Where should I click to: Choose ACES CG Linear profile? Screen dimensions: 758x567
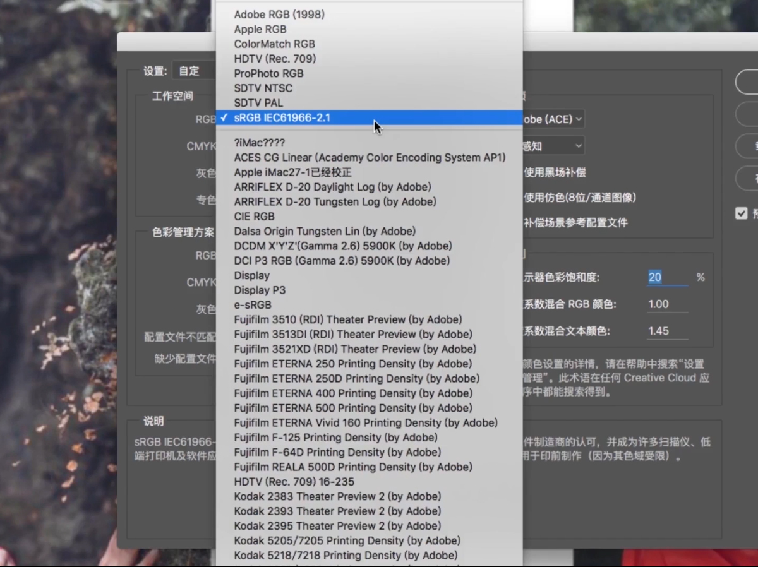(x=370, y=157)
